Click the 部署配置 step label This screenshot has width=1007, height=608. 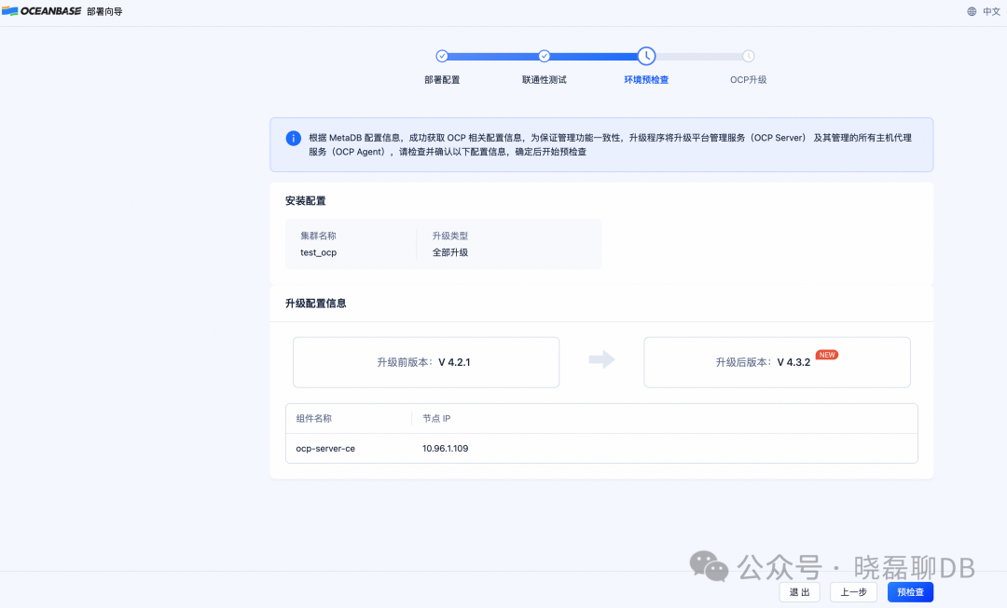coord(442,79)
